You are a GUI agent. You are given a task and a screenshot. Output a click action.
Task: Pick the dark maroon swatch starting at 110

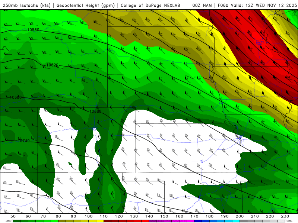click(107, 221)
